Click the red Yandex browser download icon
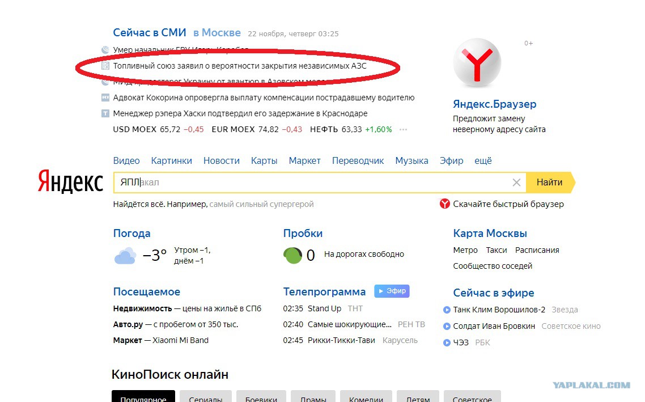Screen dimensions: 645x402 click(445, 204)
